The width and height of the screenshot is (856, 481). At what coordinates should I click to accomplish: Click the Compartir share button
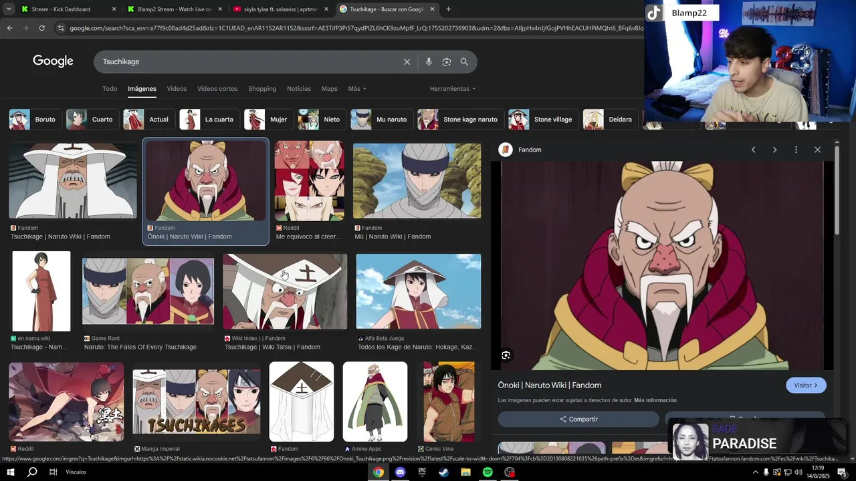point(578,419)
